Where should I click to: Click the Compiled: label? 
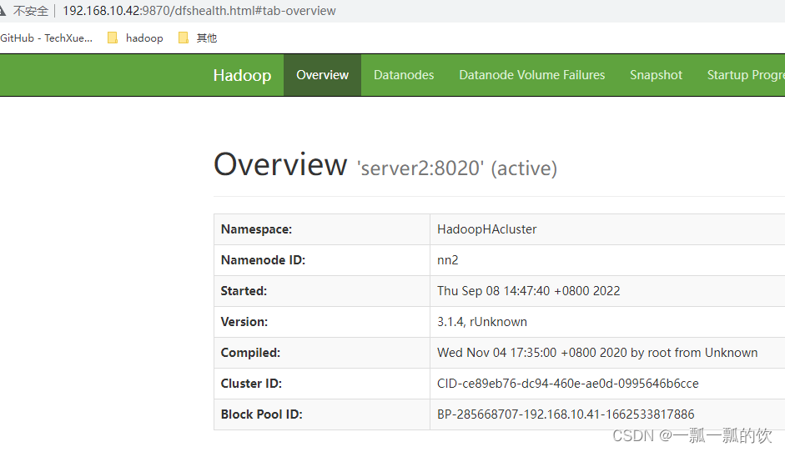click(250, 353)
